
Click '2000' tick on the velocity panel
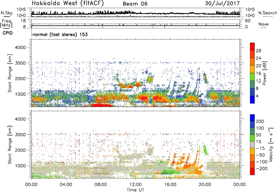(20, 150)
